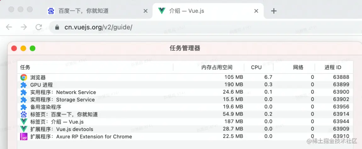The height and width of the screenshot is (149, 362).
Task: Sort tasks by CPU column header
Action: pos(256,67)
